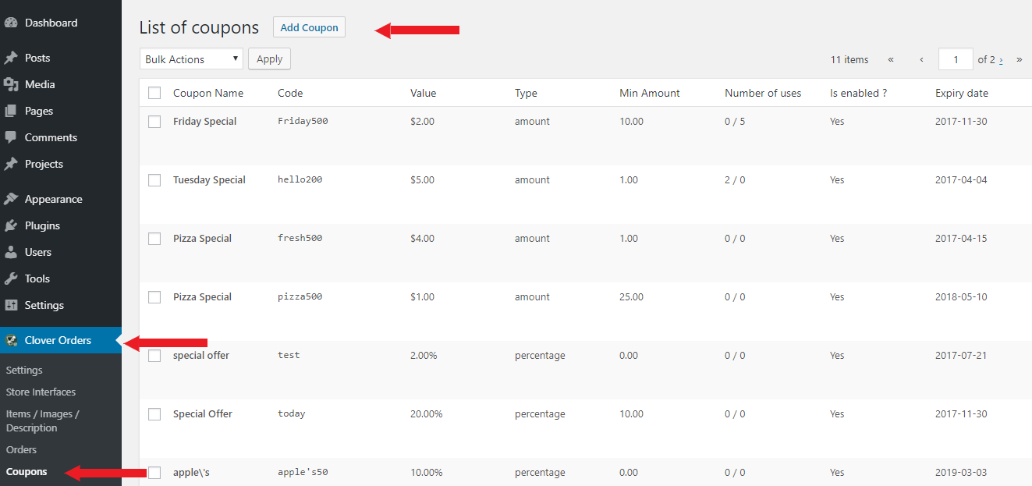Open Store Interfaces submenu item
Screen dimensions: 1032x486
click(x=41, y=392)
